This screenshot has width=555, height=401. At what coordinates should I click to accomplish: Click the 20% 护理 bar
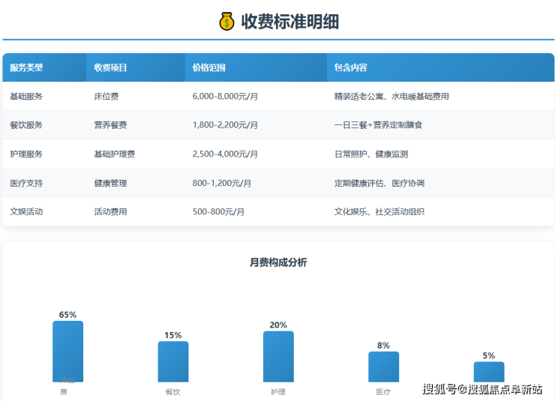pos(278,356)
